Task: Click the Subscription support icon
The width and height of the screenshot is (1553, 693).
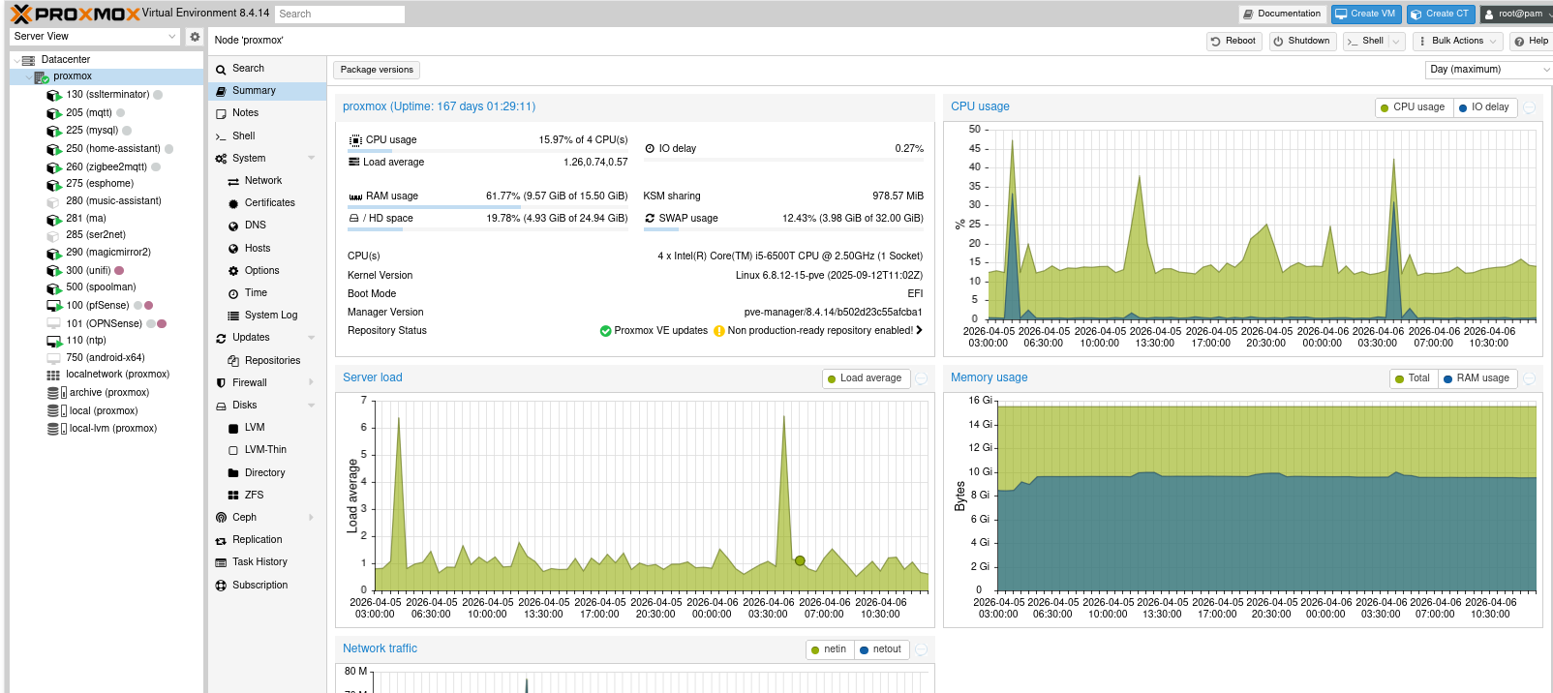Action: (221, 586)
